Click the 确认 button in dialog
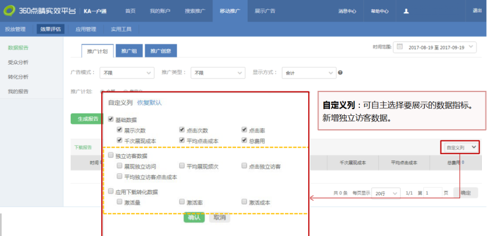 click(194, 217)
